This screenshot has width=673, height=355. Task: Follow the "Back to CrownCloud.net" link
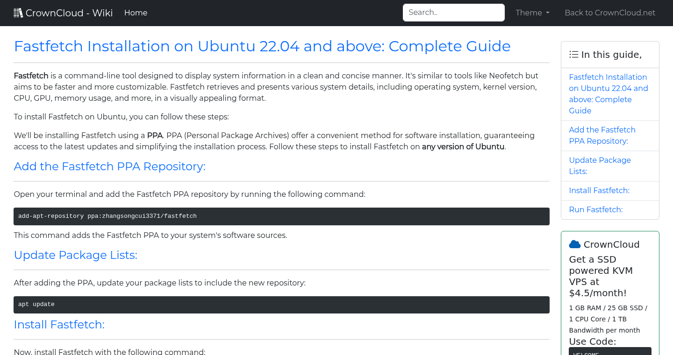(x=610, y=13)
